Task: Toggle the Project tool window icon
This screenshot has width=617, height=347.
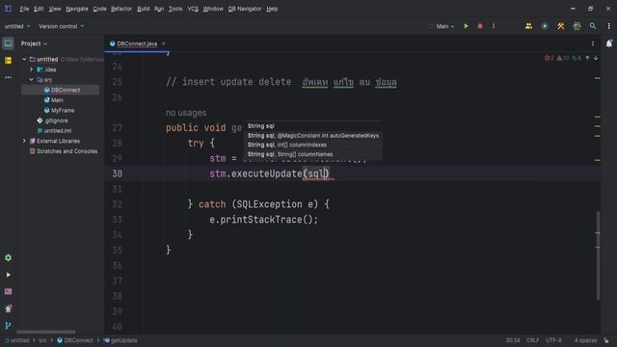Action: point(8,43)
